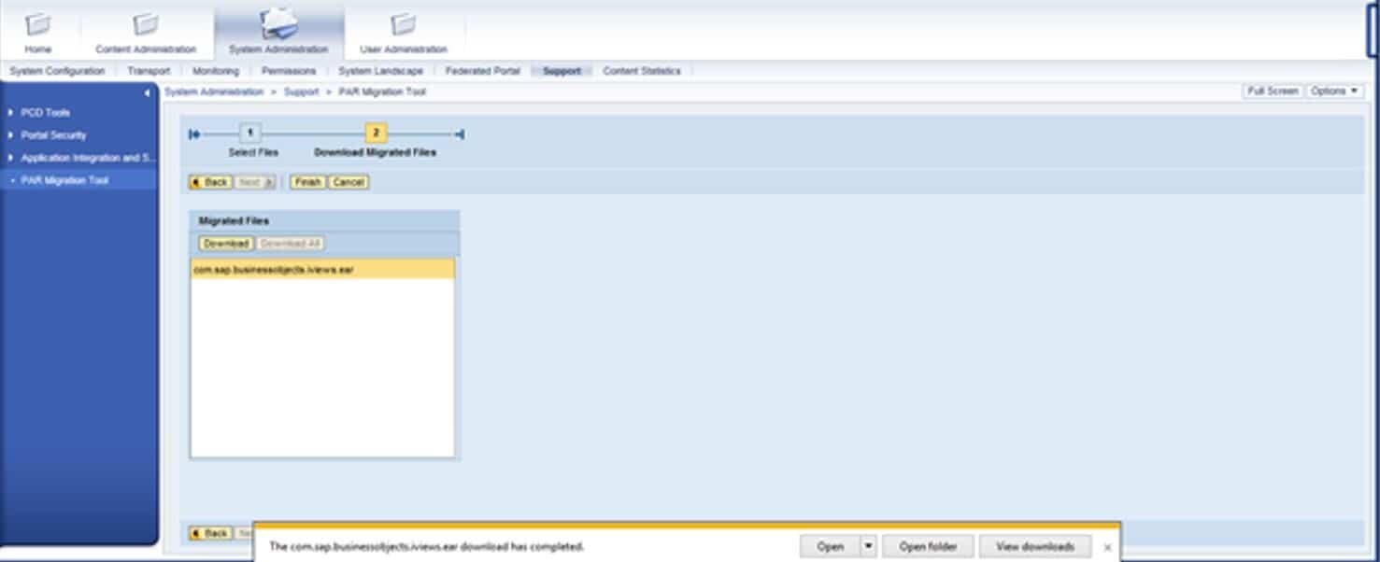Click Support link in breadcrumb

[x=301, y=92]
